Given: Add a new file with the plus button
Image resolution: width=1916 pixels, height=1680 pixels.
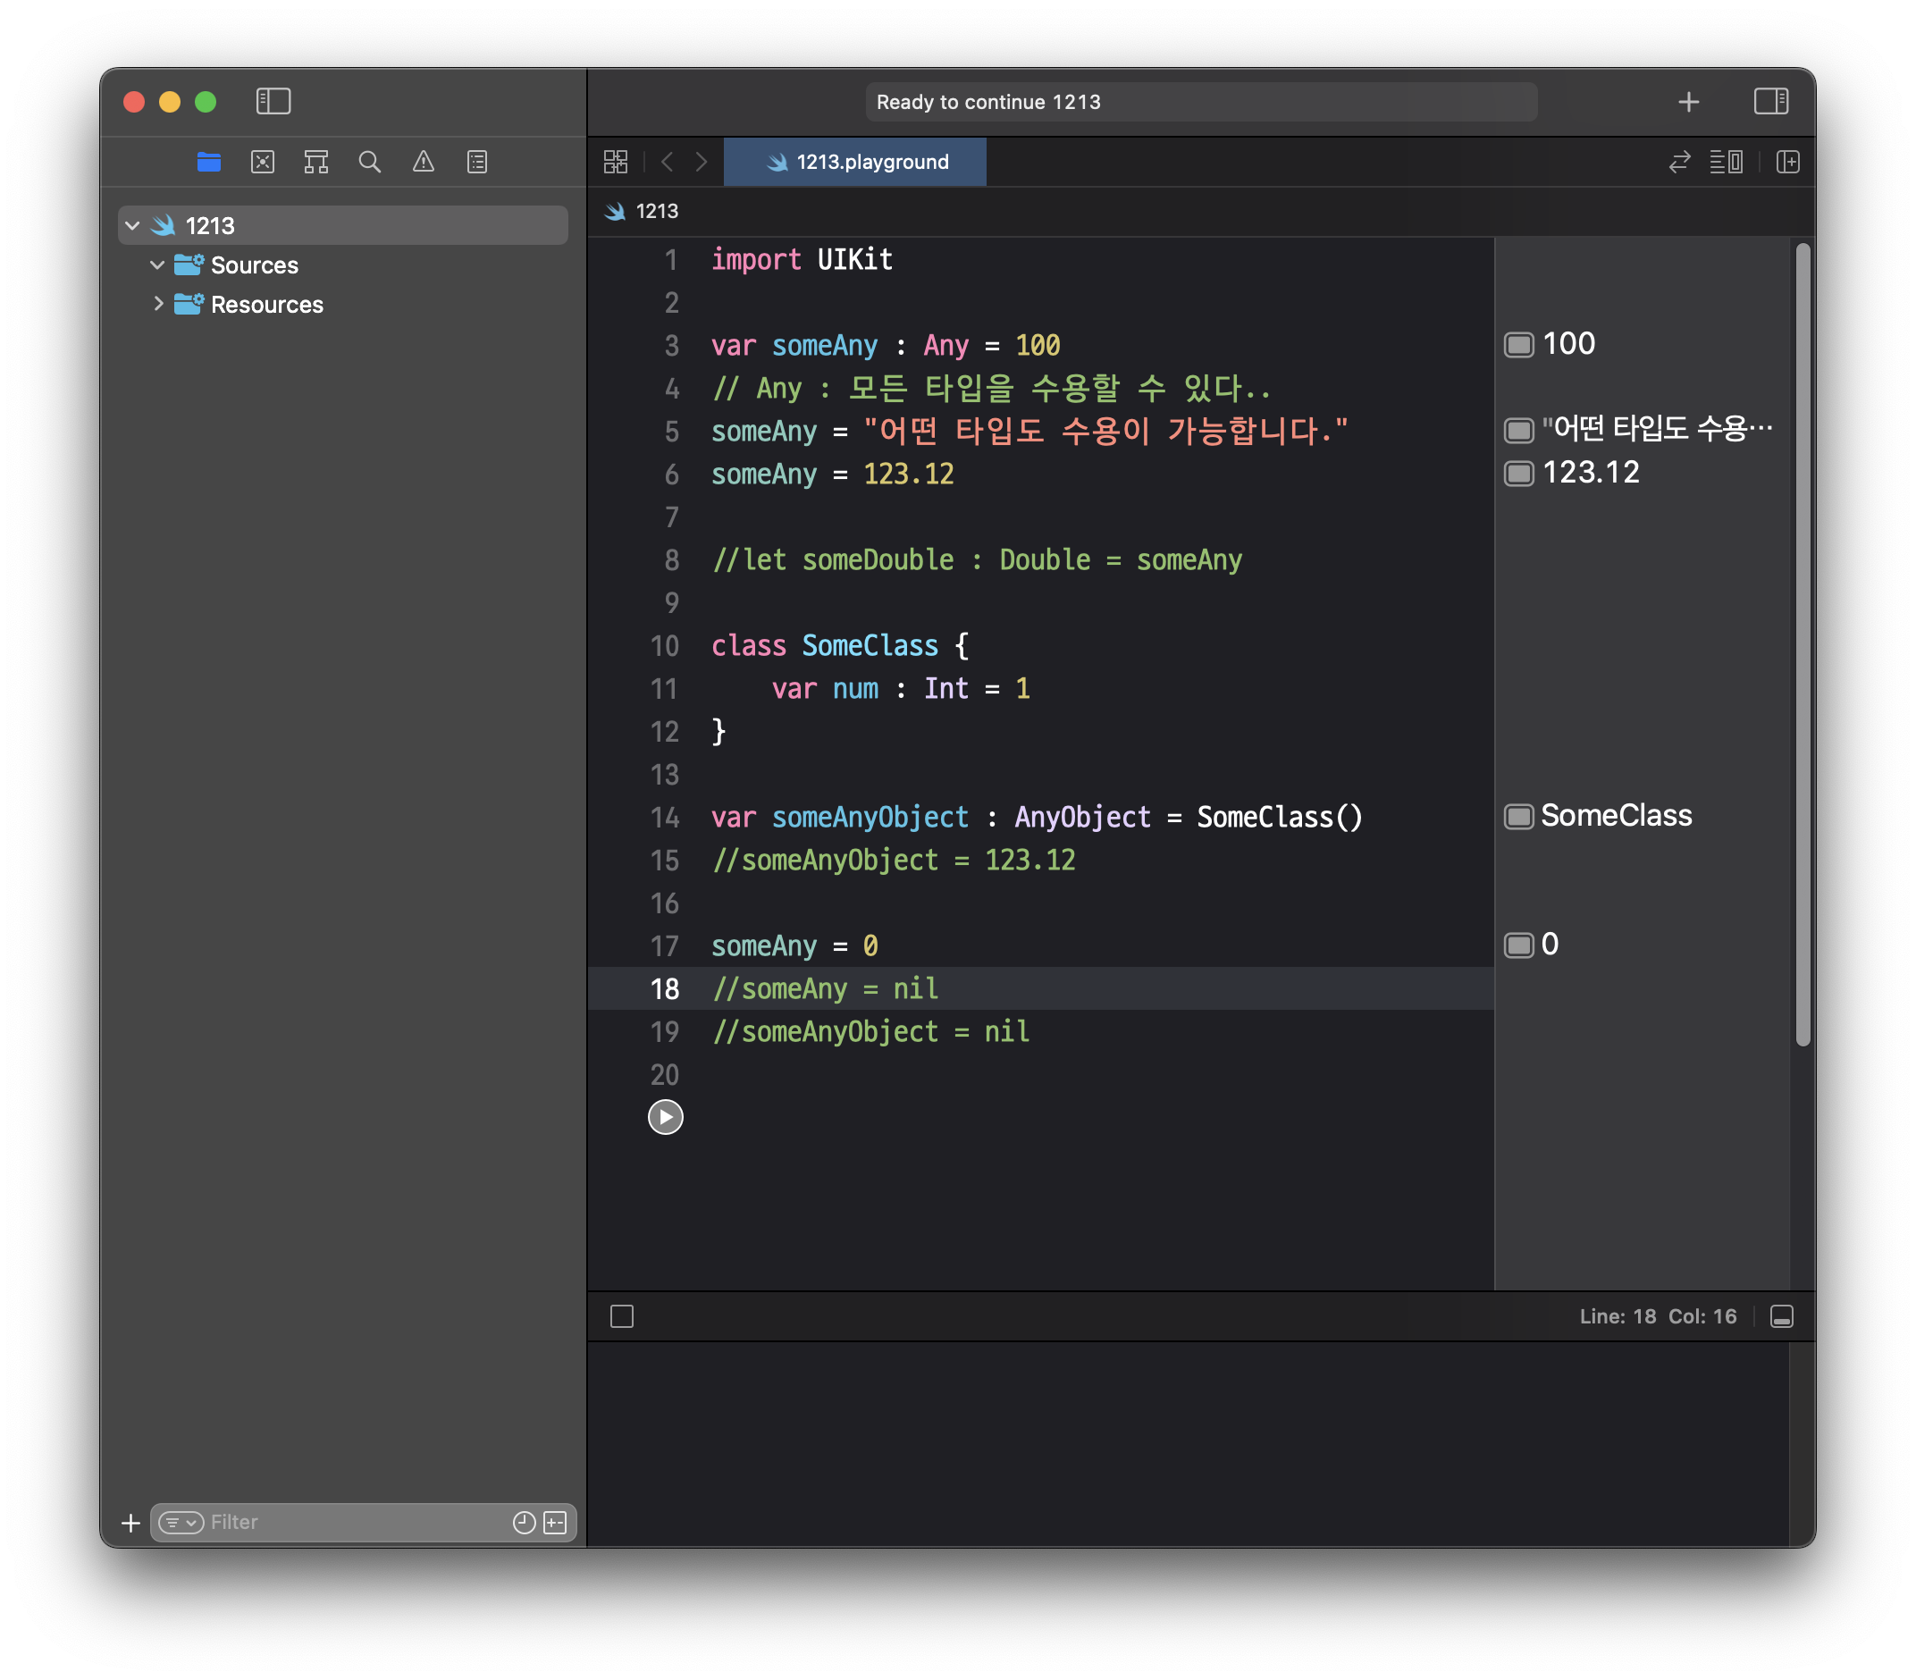Looking at the screenshot, I should coord(131,1523).
